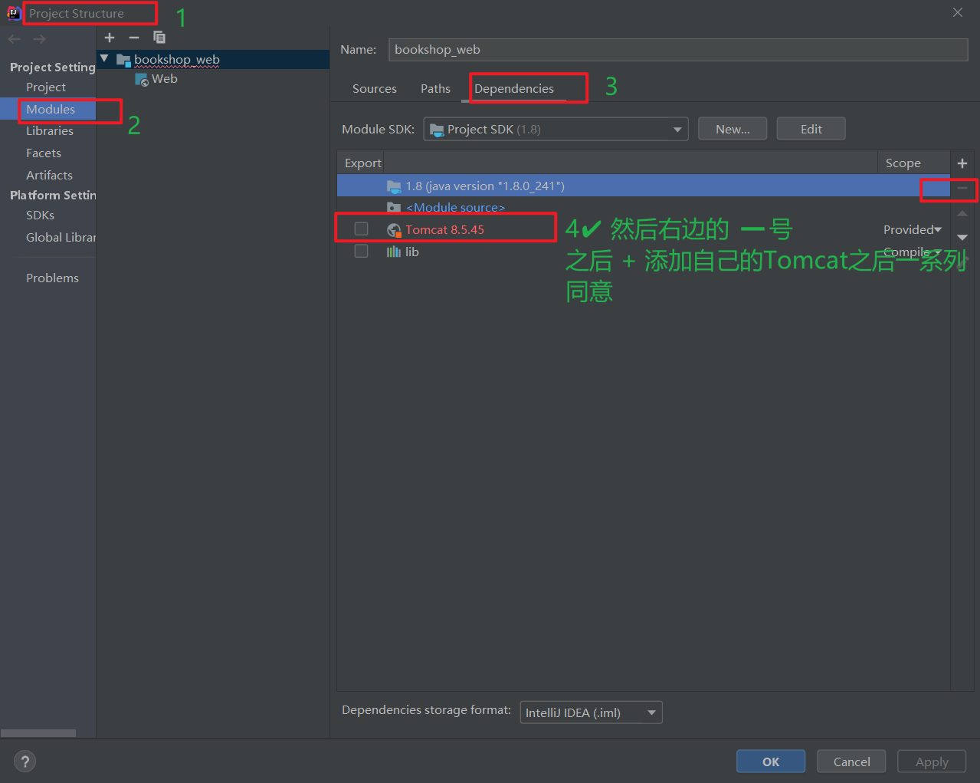980x783 pixels.
Task: Click the IntelliJ IDEA logo icon
Action: [x=13, y=13]
